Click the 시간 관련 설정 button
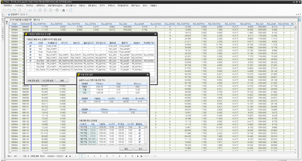 coord(48,81)
